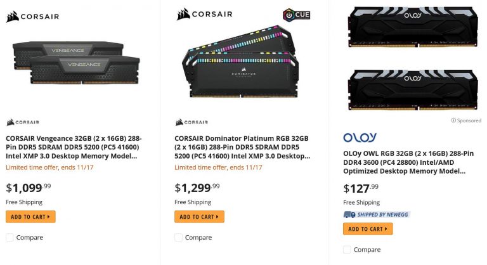Add OLOy OWL RGB to cart
Viewport: 487px width, 265px height.
tap(368, 229)
